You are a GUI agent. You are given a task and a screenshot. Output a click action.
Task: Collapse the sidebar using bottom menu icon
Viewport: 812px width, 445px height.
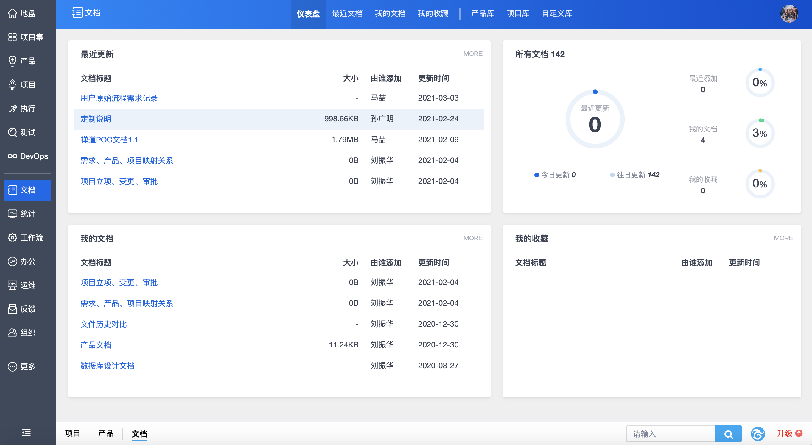(27, 433)
